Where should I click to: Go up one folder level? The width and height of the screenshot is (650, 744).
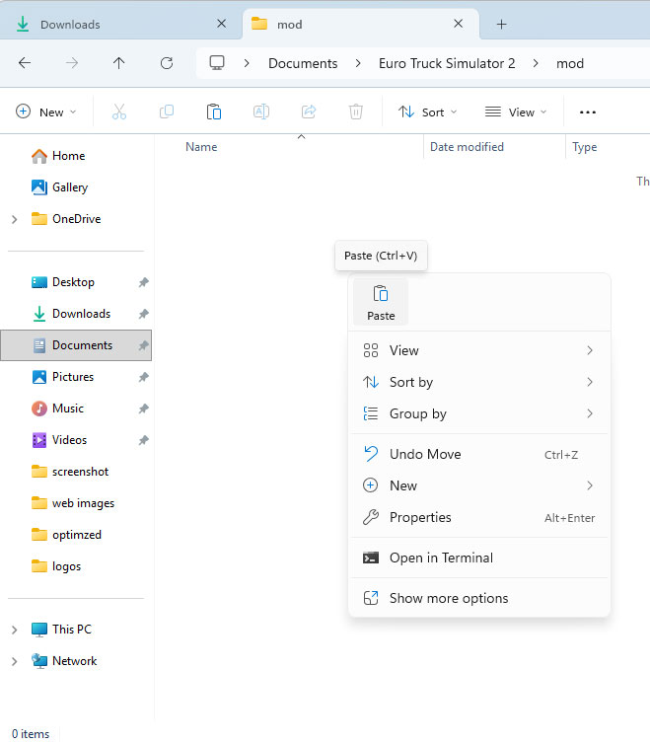click(x=119, y=63)
